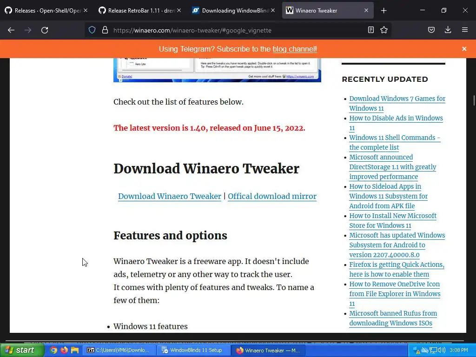Click Features and options heading
This screenshot has height=357, width=476.
(170, 236)
